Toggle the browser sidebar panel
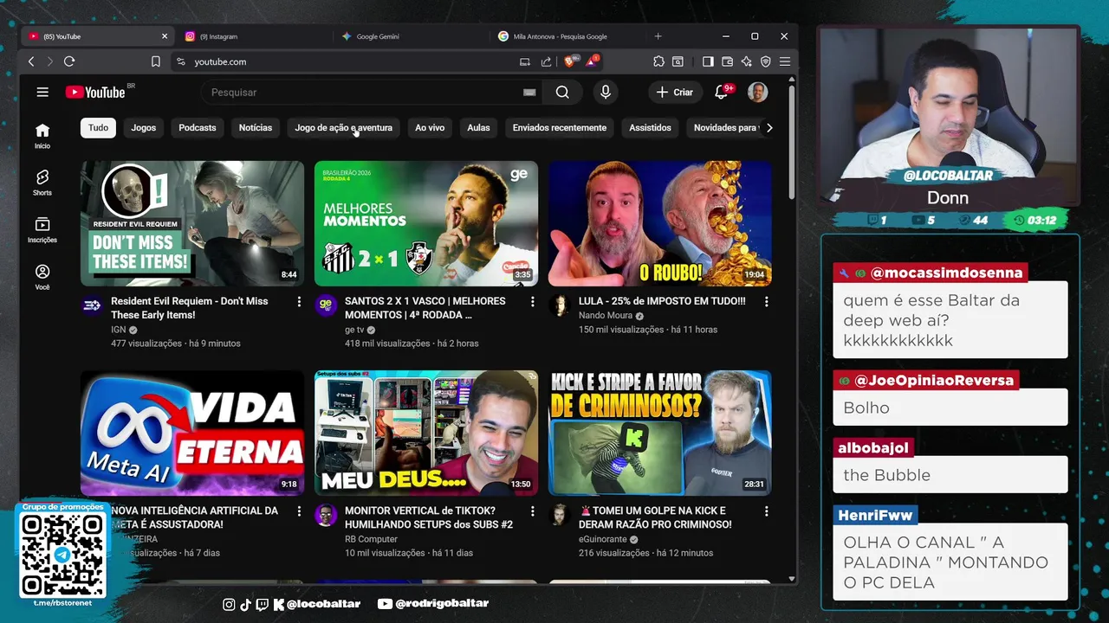1109x623 pixels. (708, 61)
